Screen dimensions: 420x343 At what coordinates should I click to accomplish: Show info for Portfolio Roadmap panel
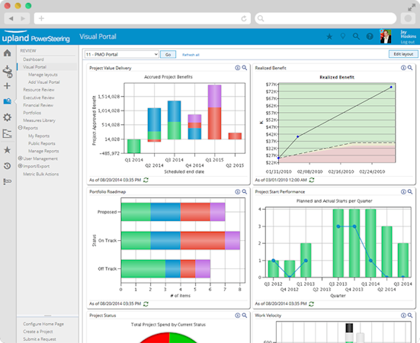coord(238,192)
